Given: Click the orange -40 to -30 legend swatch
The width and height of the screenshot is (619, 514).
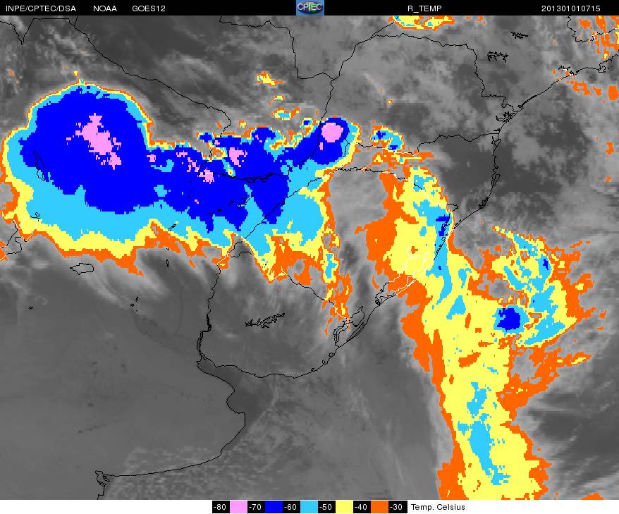Looking at the screenshot, I should (380, 507).
